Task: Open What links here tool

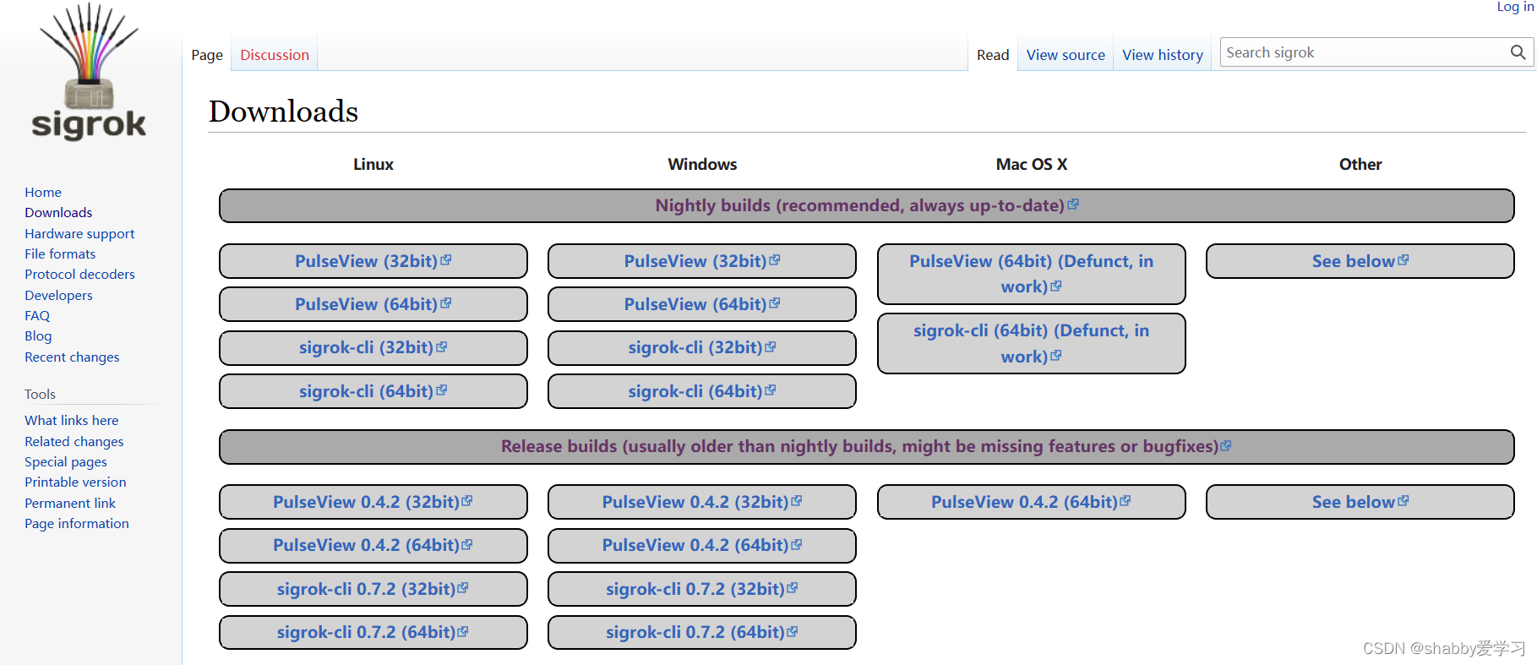Action: pos(71,421)
